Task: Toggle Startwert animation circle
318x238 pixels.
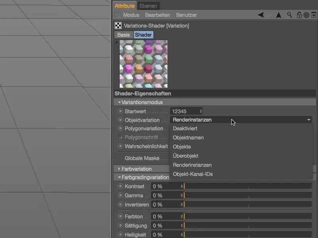Action: (120, 111)
